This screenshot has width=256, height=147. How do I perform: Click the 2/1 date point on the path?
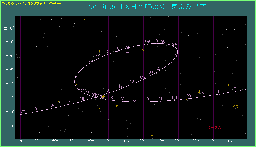coord(123,101)
